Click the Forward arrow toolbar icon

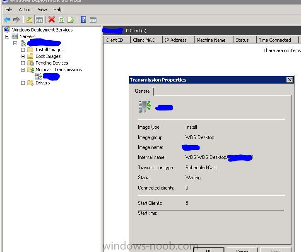[17, 19]
